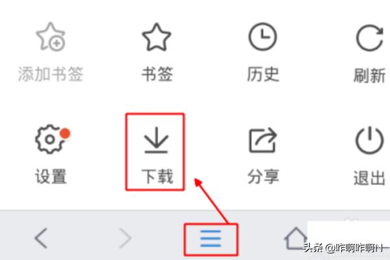Tap the 下载 download arrow icon
Viewport: 390px width, 260px height.
(x=156, y=140)
